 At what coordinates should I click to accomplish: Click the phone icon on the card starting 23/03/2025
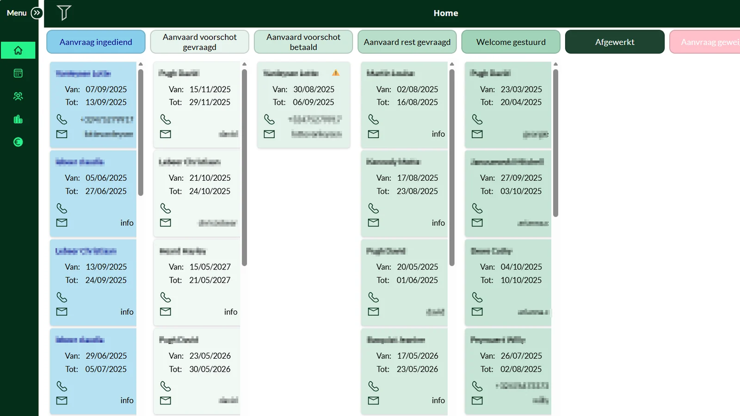477,119
